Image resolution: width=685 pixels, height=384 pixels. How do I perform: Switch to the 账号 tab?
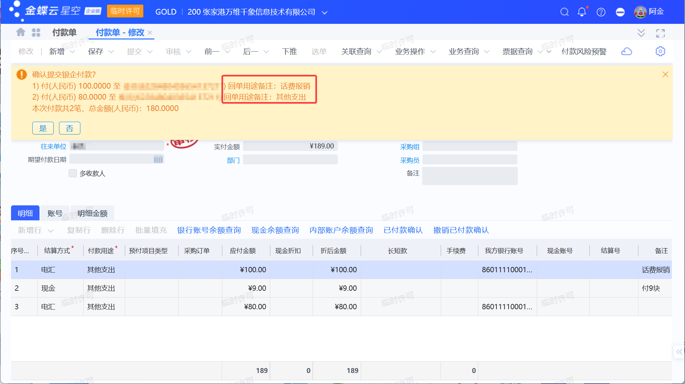click(55, 213)
